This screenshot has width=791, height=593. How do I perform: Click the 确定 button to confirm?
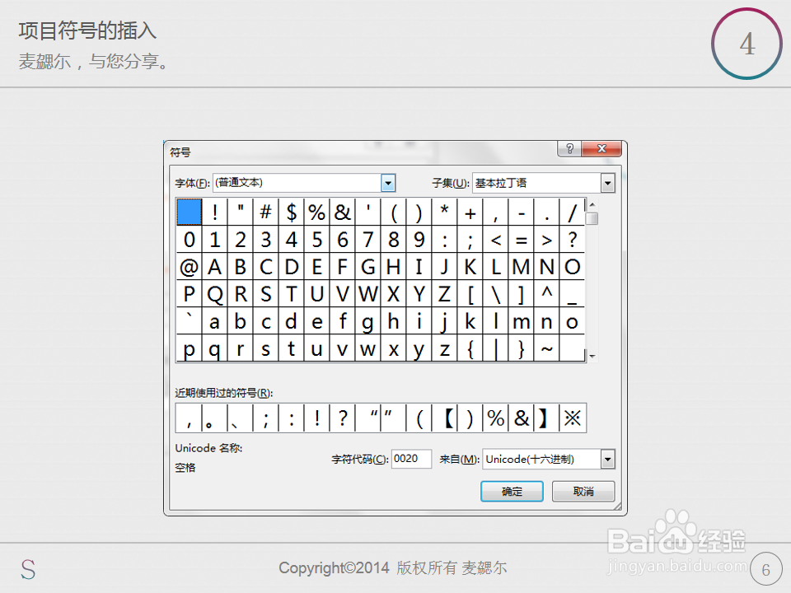tap(511, 491)
